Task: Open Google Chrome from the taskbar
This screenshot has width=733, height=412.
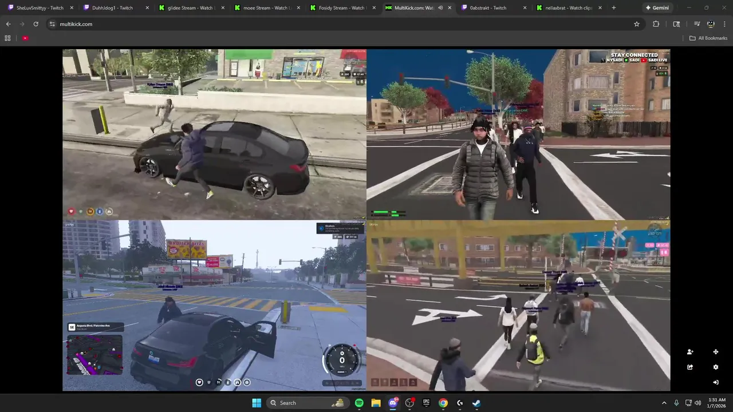Action: 443,403
